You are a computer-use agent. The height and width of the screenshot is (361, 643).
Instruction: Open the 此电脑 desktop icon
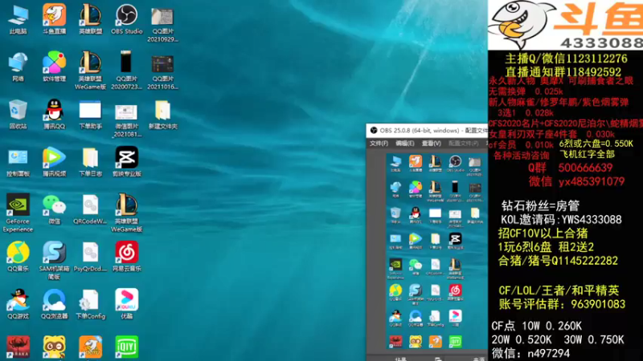pyautogui.click(x=18, y=20)
